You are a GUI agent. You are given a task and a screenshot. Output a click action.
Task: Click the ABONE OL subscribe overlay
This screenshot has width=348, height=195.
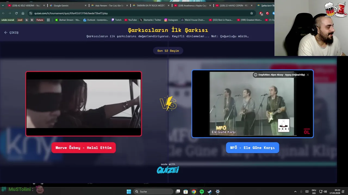307,131
